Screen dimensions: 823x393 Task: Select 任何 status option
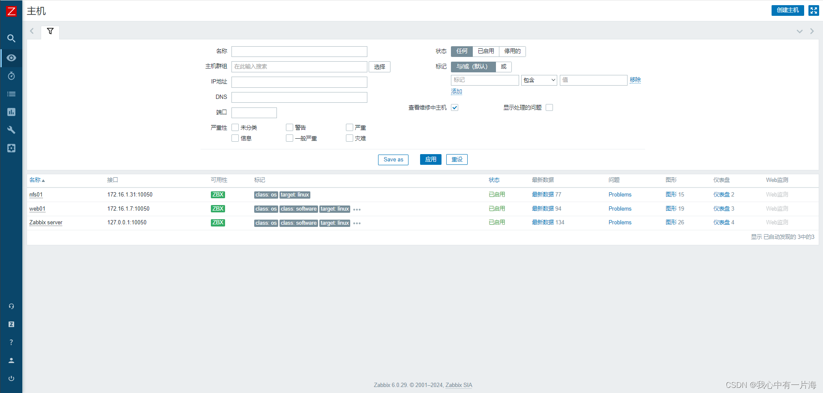click(x=462, y=51)
